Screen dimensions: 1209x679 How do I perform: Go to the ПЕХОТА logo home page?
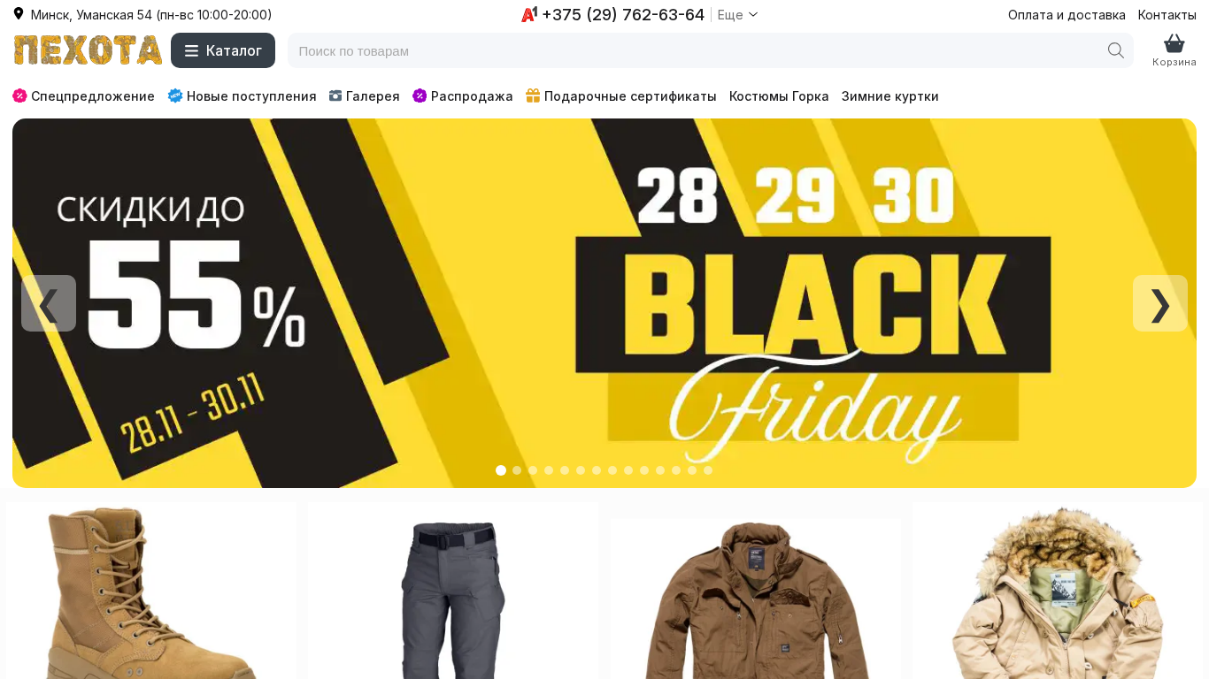[88, 50]
